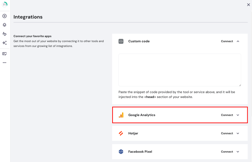The width and height of the screenshot is (252, 162).
Task: Open the Layers panel in the sidebar
Action: click(x=5, y=25)
